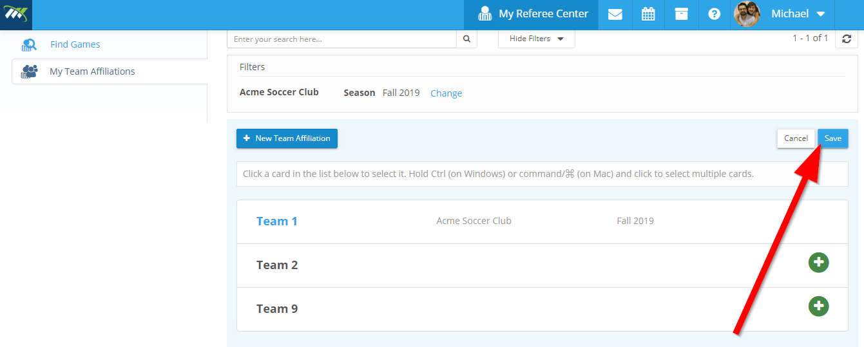
Task: Click the archive box icon in header
Action: pyautogui.click(x=682, y=14)
